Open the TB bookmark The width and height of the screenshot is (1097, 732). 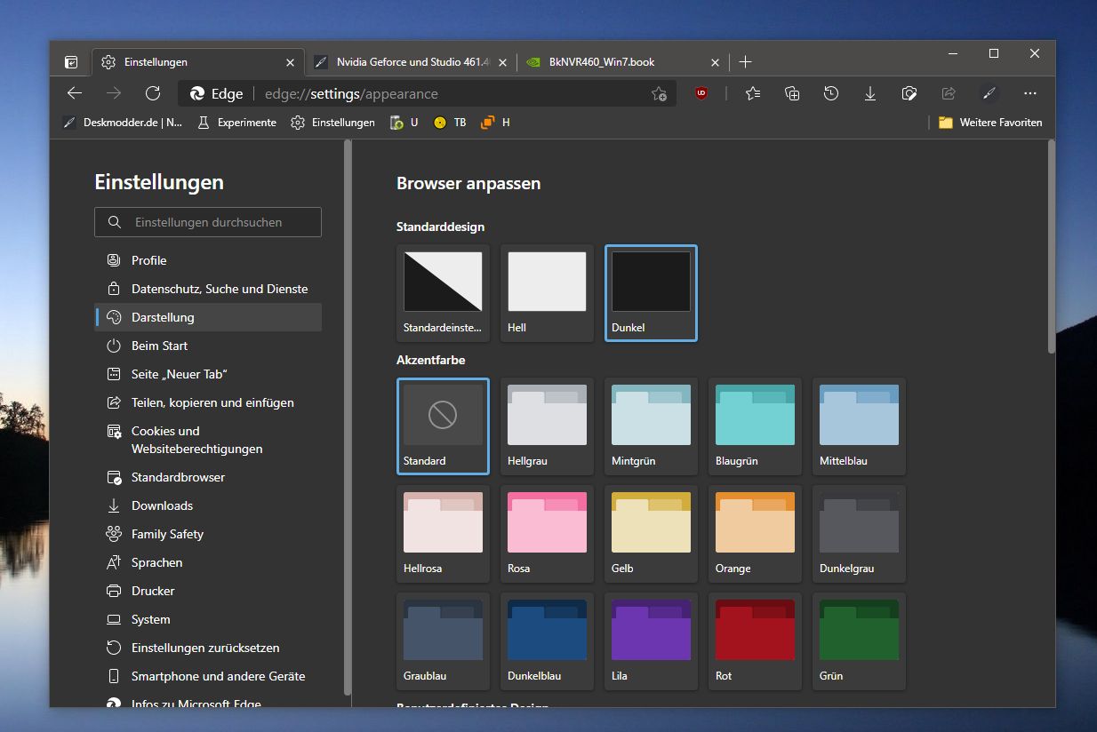click(450, 123)
